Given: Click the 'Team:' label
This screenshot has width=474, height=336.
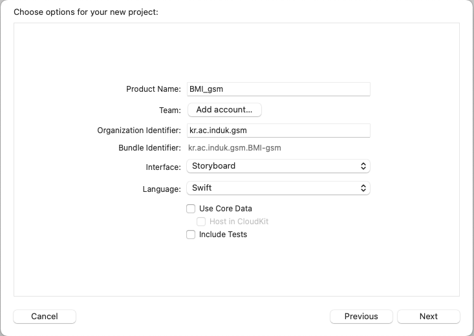Looking at the screenshot, I should coord(170,110).
